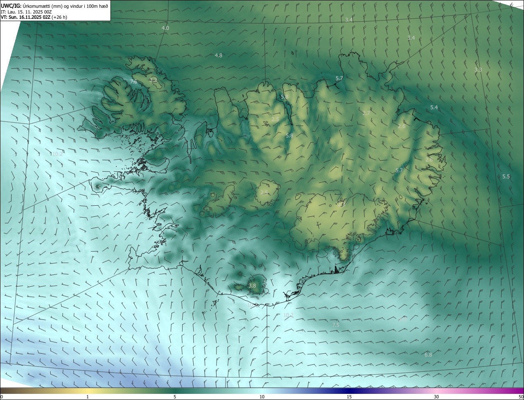The image size is (524, 400).
Task: Click the colour scale tick label 0
Action: pos(2,397)
